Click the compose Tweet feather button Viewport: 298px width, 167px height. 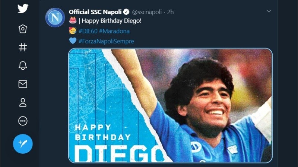[23, 144]
